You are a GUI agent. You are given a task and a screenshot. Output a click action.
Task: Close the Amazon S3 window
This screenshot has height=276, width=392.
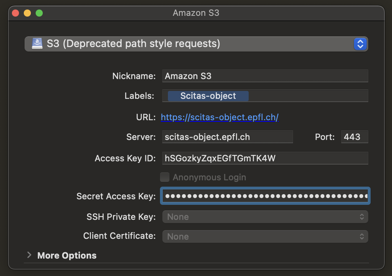point(15,13)
